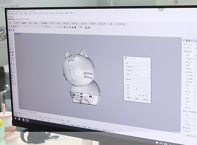Click the weather icon in the system tray
Screen dimensions: 197x145
click(x=157, y=143)
